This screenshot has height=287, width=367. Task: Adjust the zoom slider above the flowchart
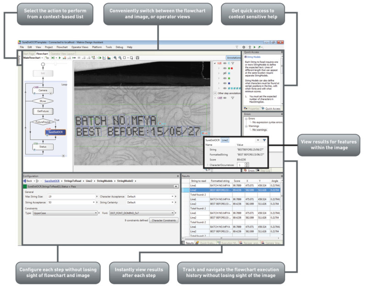point(56,64)
